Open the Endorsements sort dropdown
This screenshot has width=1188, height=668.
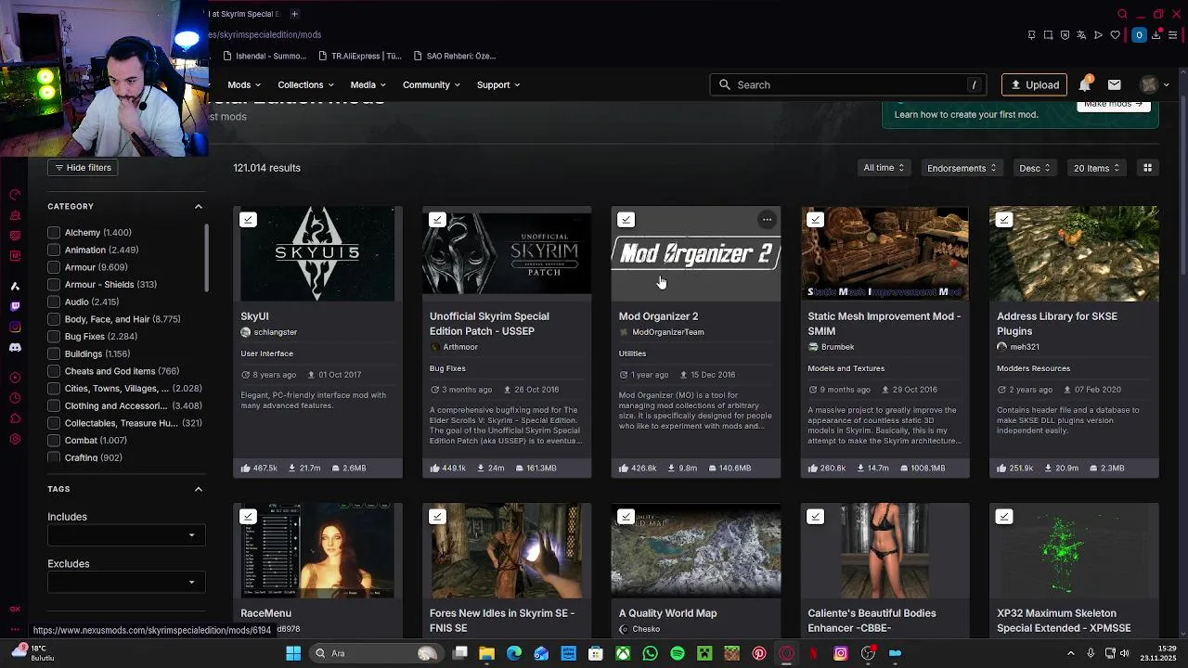point(962,168)
